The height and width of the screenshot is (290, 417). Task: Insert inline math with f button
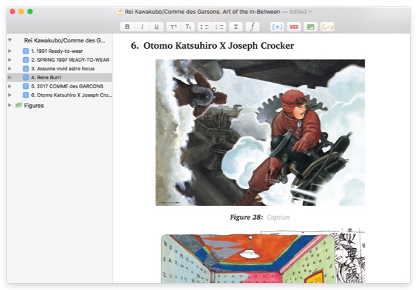[252, 27]
